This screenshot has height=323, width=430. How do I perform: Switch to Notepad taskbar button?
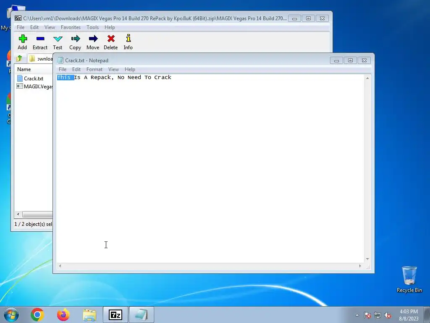tap(142, 315)
